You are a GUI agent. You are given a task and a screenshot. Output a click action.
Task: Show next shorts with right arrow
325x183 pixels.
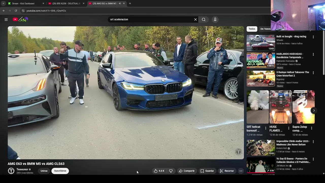[x=314, y=111]
